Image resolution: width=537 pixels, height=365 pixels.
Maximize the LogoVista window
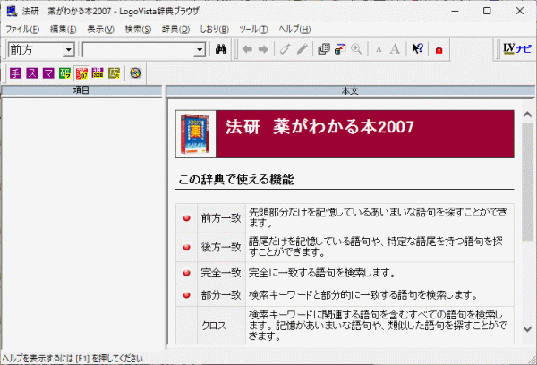[x=487, y=11]
